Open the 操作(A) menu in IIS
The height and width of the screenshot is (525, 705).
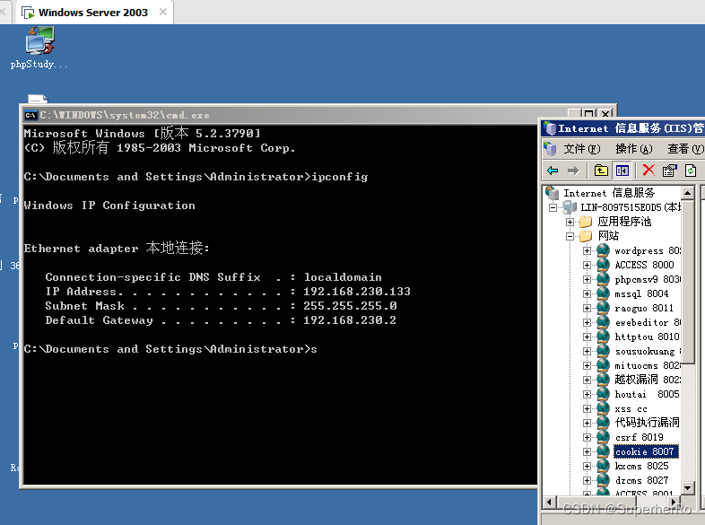[x=634, y=149]
